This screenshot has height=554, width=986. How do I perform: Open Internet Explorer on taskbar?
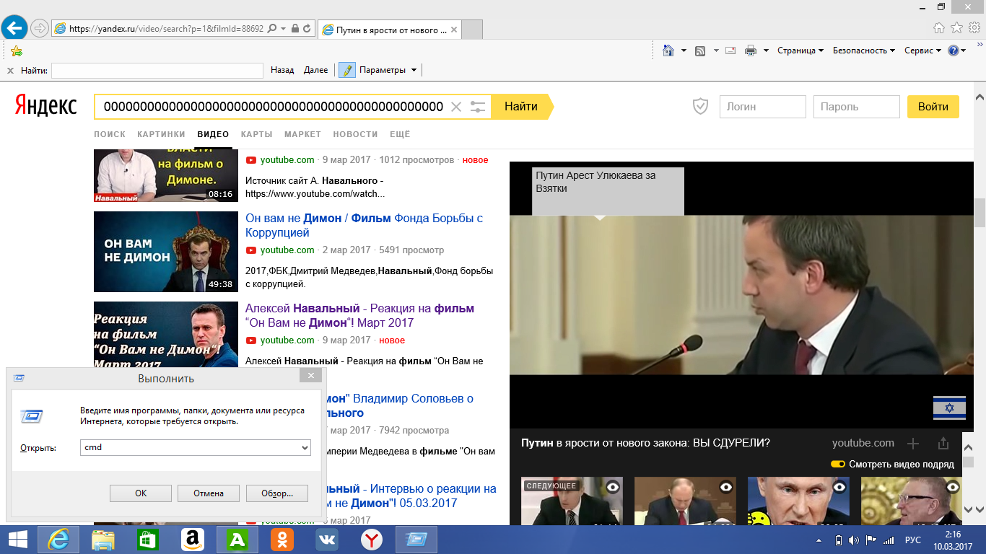pyautogui.click(x=58, y=540)
